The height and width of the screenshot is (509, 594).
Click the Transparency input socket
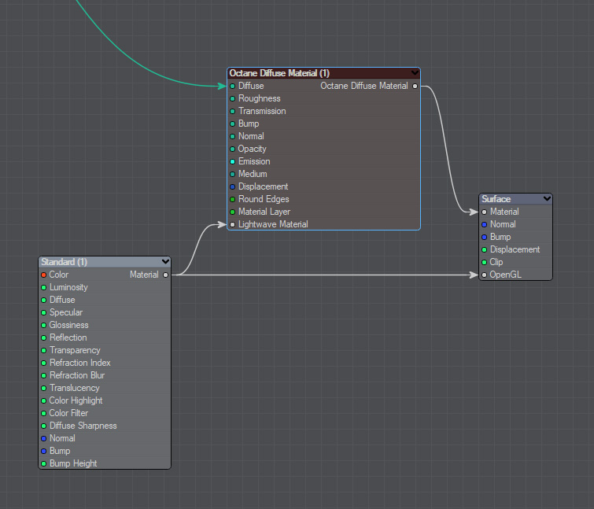point(43,350)
